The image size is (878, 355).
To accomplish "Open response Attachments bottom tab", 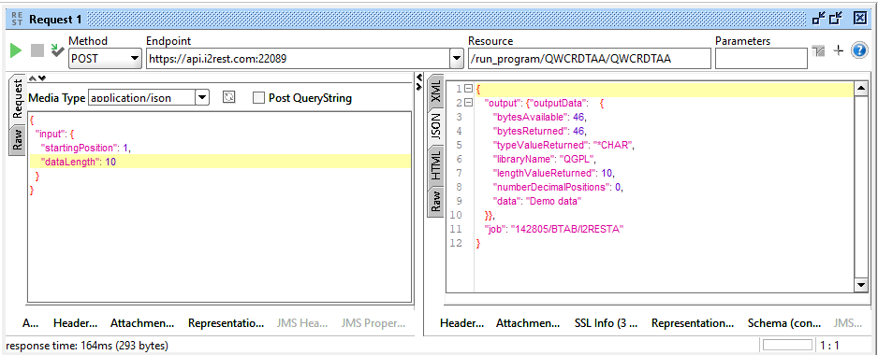I will [x=528, y=323].
